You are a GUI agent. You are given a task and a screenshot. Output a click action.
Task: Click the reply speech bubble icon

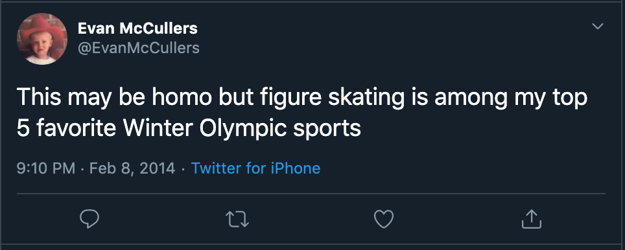coord(89,219)
